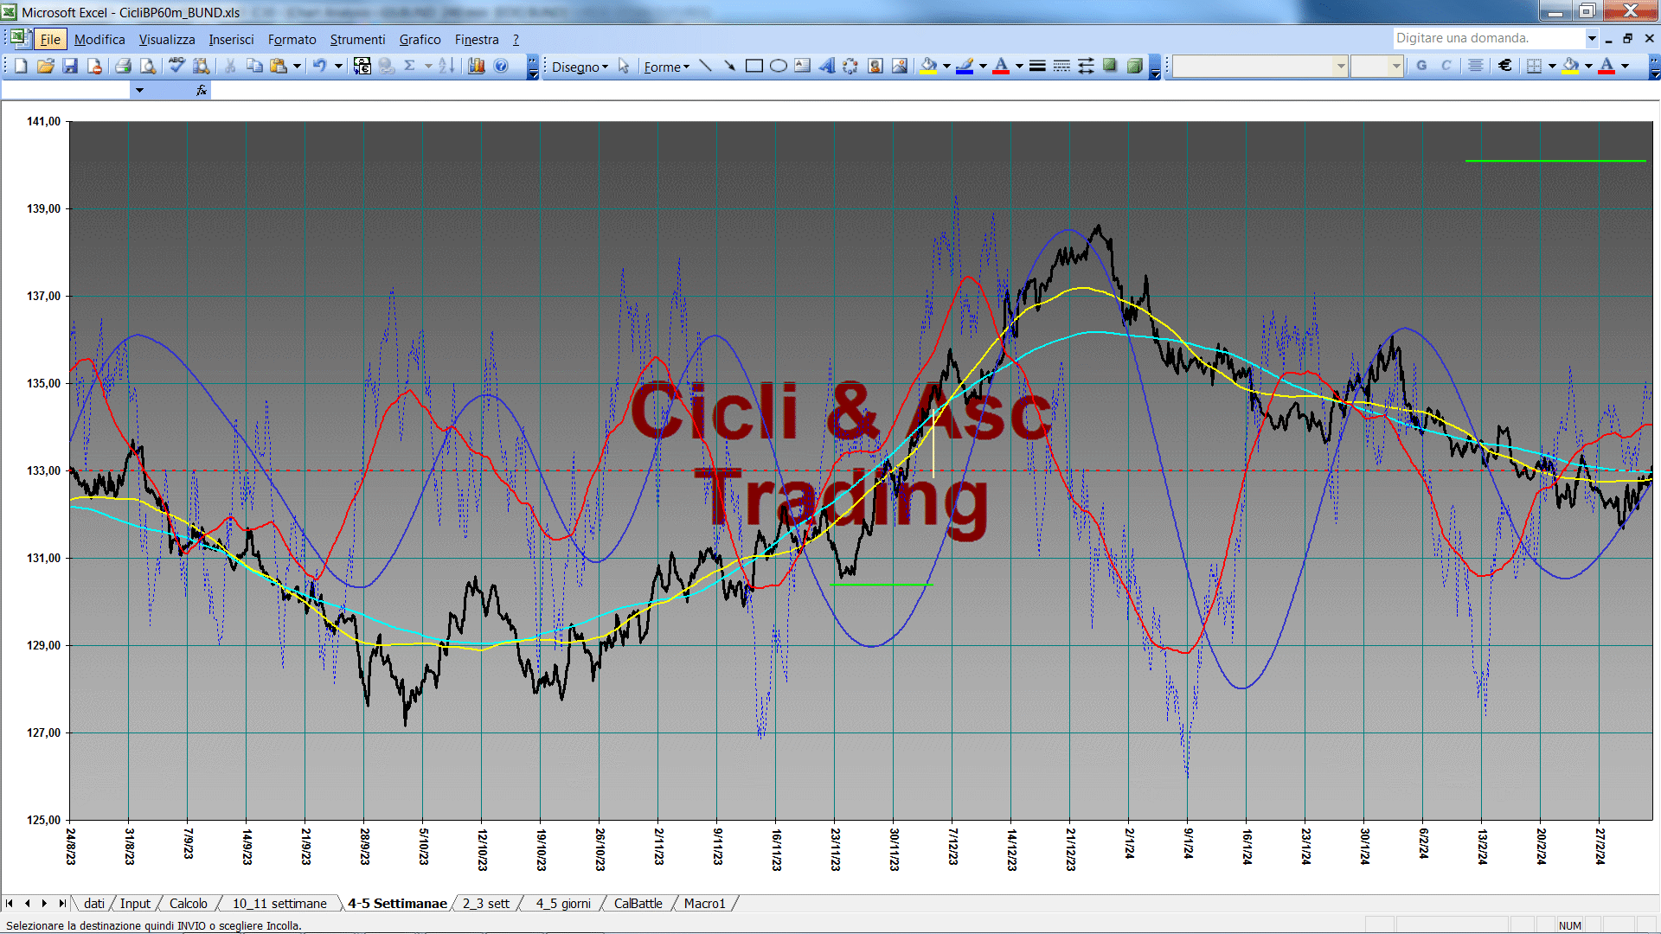Insert a Text Box from Drawing toolbar
The height and width of the screenshot is (934, 1661).
803,66
